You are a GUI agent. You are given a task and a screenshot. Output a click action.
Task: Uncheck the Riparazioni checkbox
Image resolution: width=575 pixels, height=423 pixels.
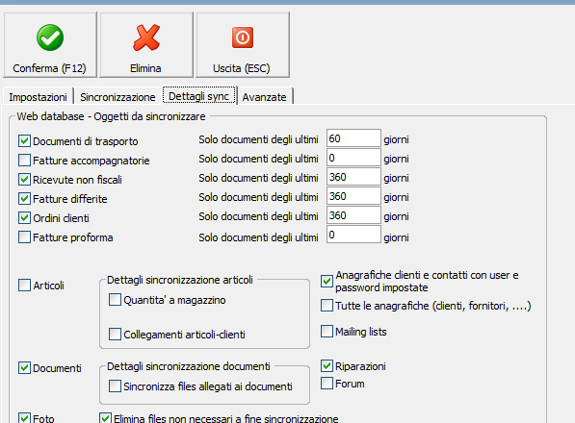(327, 365)
